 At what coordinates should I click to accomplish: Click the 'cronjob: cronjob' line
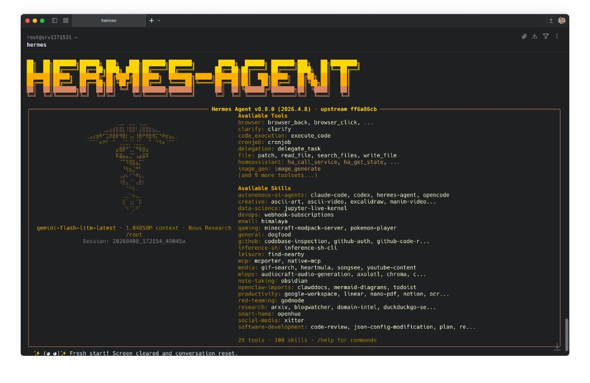click(264, 142)
